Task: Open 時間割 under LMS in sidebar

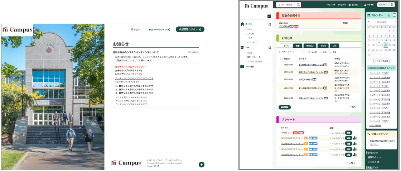Action: (x=250, y=53)
